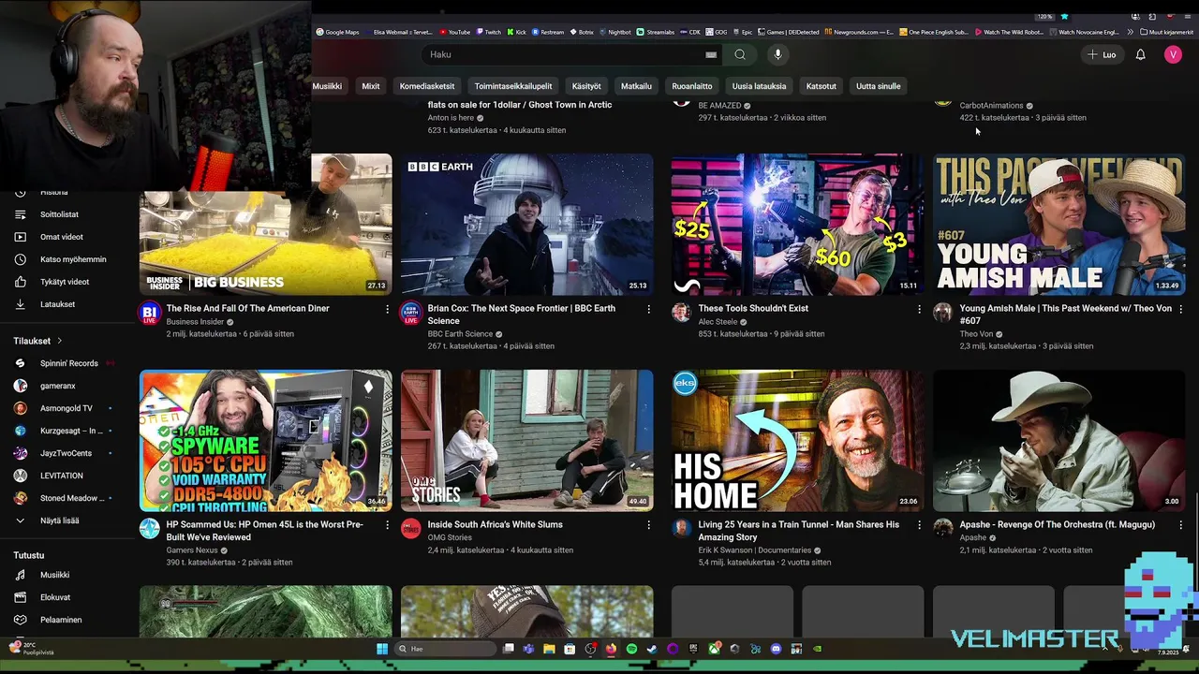Screen dimensions: 1199x674
Task: Open Tykätyt videot in the sidebar
Action: [x=64, y=282]
